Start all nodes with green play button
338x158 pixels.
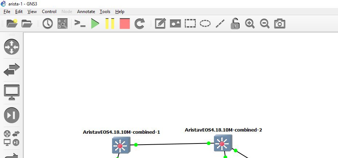pos(95,24)
